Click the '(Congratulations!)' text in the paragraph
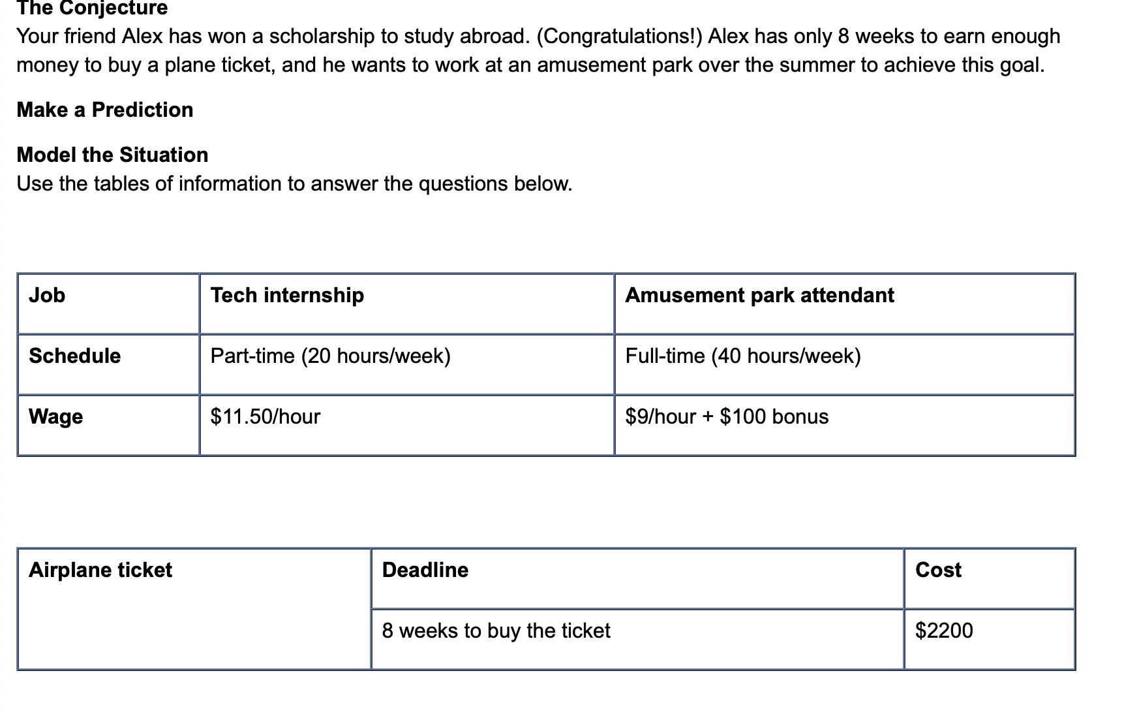The image size is (1139, 718). click(x=619, y=36)
